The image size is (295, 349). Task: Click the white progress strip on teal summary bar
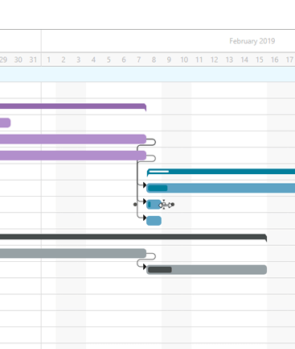click(x=159, y=172)
